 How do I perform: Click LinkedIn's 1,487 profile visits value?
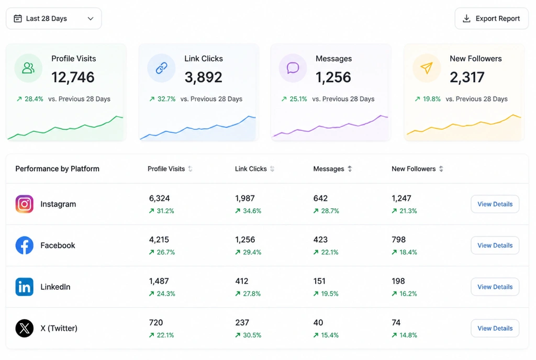[x=159, y=281]
